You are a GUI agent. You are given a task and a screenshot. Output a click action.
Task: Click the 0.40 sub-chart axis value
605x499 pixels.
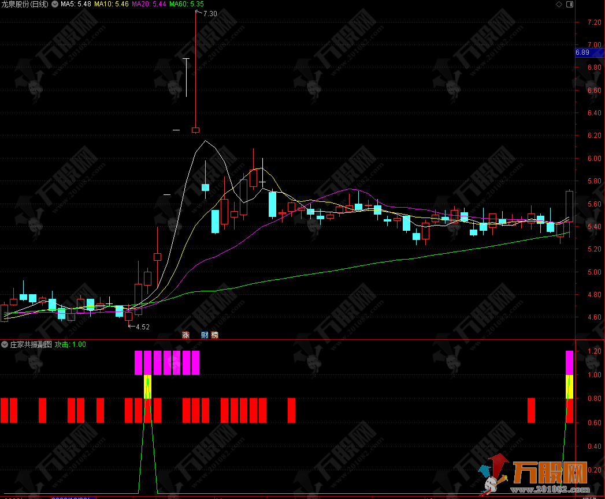594,446
